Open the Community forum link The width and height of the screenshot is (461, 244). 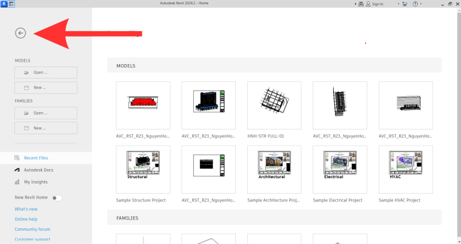point(32,229)
